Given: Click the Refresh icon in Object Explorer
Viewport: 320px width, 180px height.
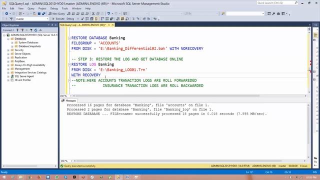Looking at the screenshot, I should pyautogui.click(x=36, y=30).
